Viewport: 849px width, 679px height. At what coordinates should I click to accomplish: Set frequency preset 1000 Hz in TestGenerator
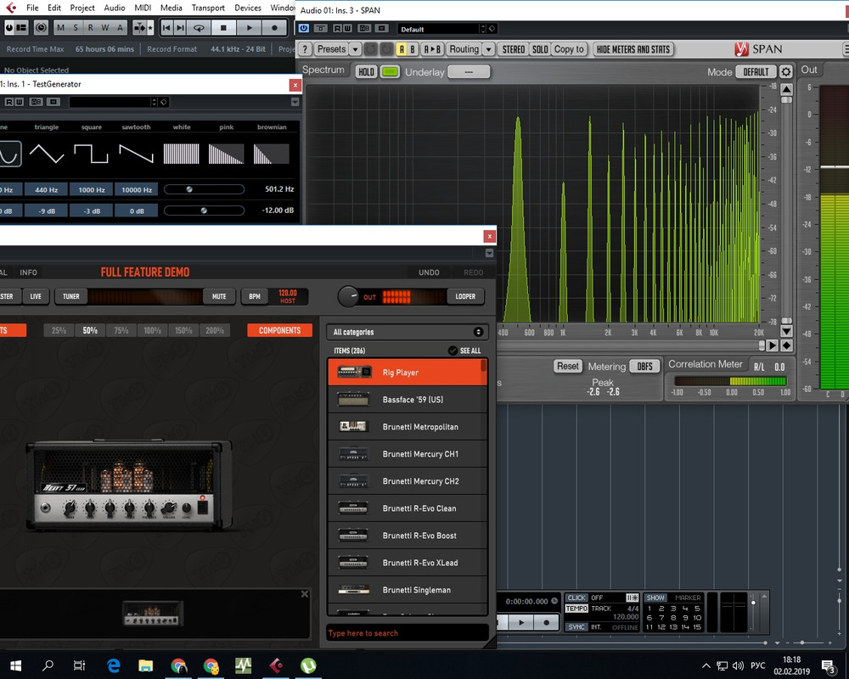92,189
